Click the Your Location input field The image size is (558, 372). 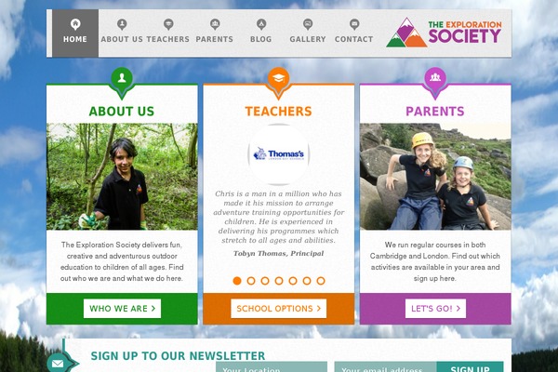click(272, 367)
